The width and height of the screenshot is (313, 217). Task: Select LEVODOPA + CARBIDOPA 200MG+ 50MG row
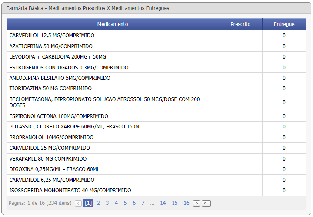pyautogui.click(x=156, y=57)
